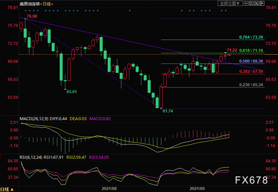Click the 美原油连续 instrument title
The height and width of the screenshot is (192, 278).
pos(30,4)
